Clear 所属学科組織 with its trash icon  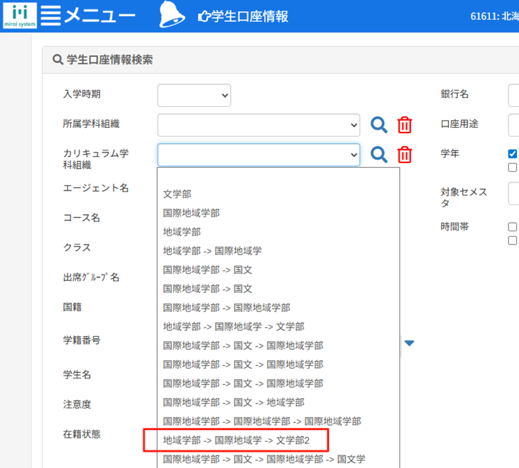click(404, 125)
